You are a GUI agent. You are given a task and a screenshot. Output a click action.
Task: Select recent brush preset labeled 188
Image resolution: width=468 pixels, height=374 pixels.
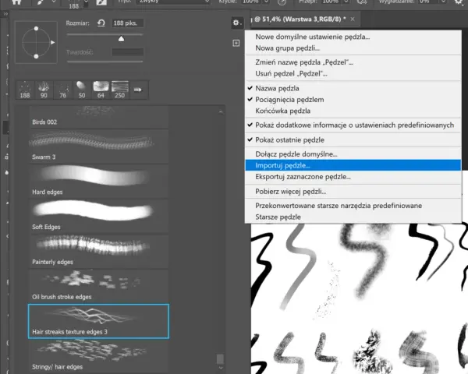(x=25, y=90)
